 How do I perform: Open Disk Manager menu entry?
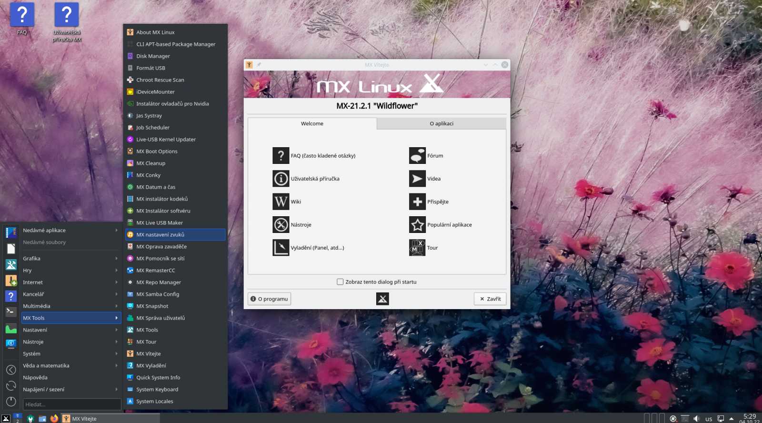[175, 56]
